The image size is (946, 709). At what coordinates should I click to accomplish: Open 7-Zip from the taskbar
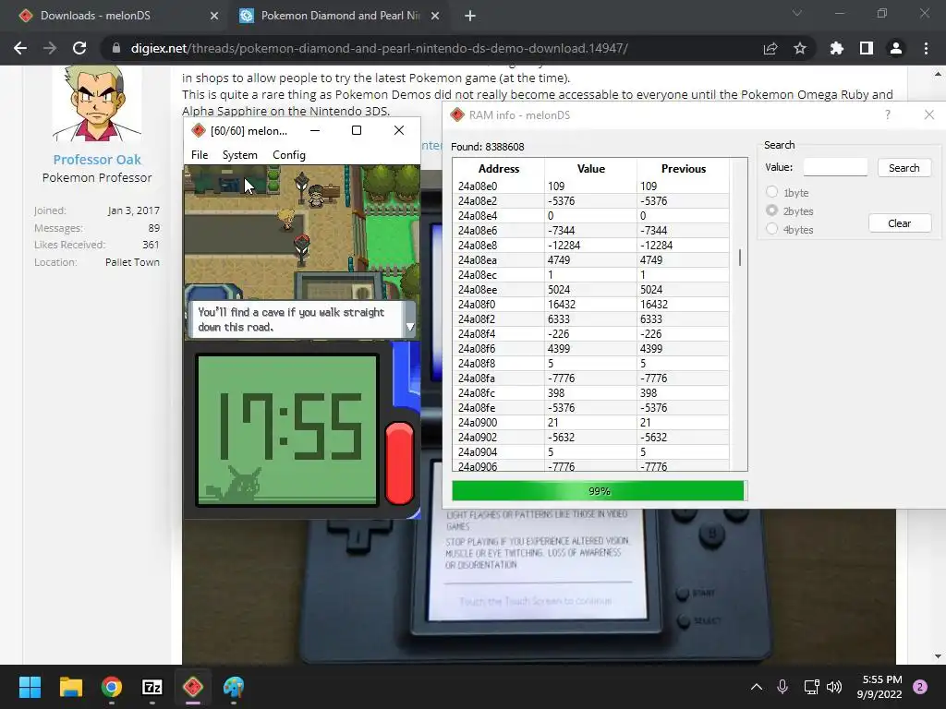click(x=152, y=687)
